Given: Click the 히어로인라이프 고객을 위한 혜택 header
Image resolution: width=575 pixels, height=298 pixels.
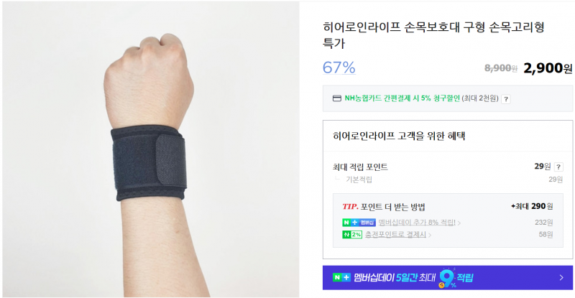Looking at the screenshot, I should tap(399, 136).
